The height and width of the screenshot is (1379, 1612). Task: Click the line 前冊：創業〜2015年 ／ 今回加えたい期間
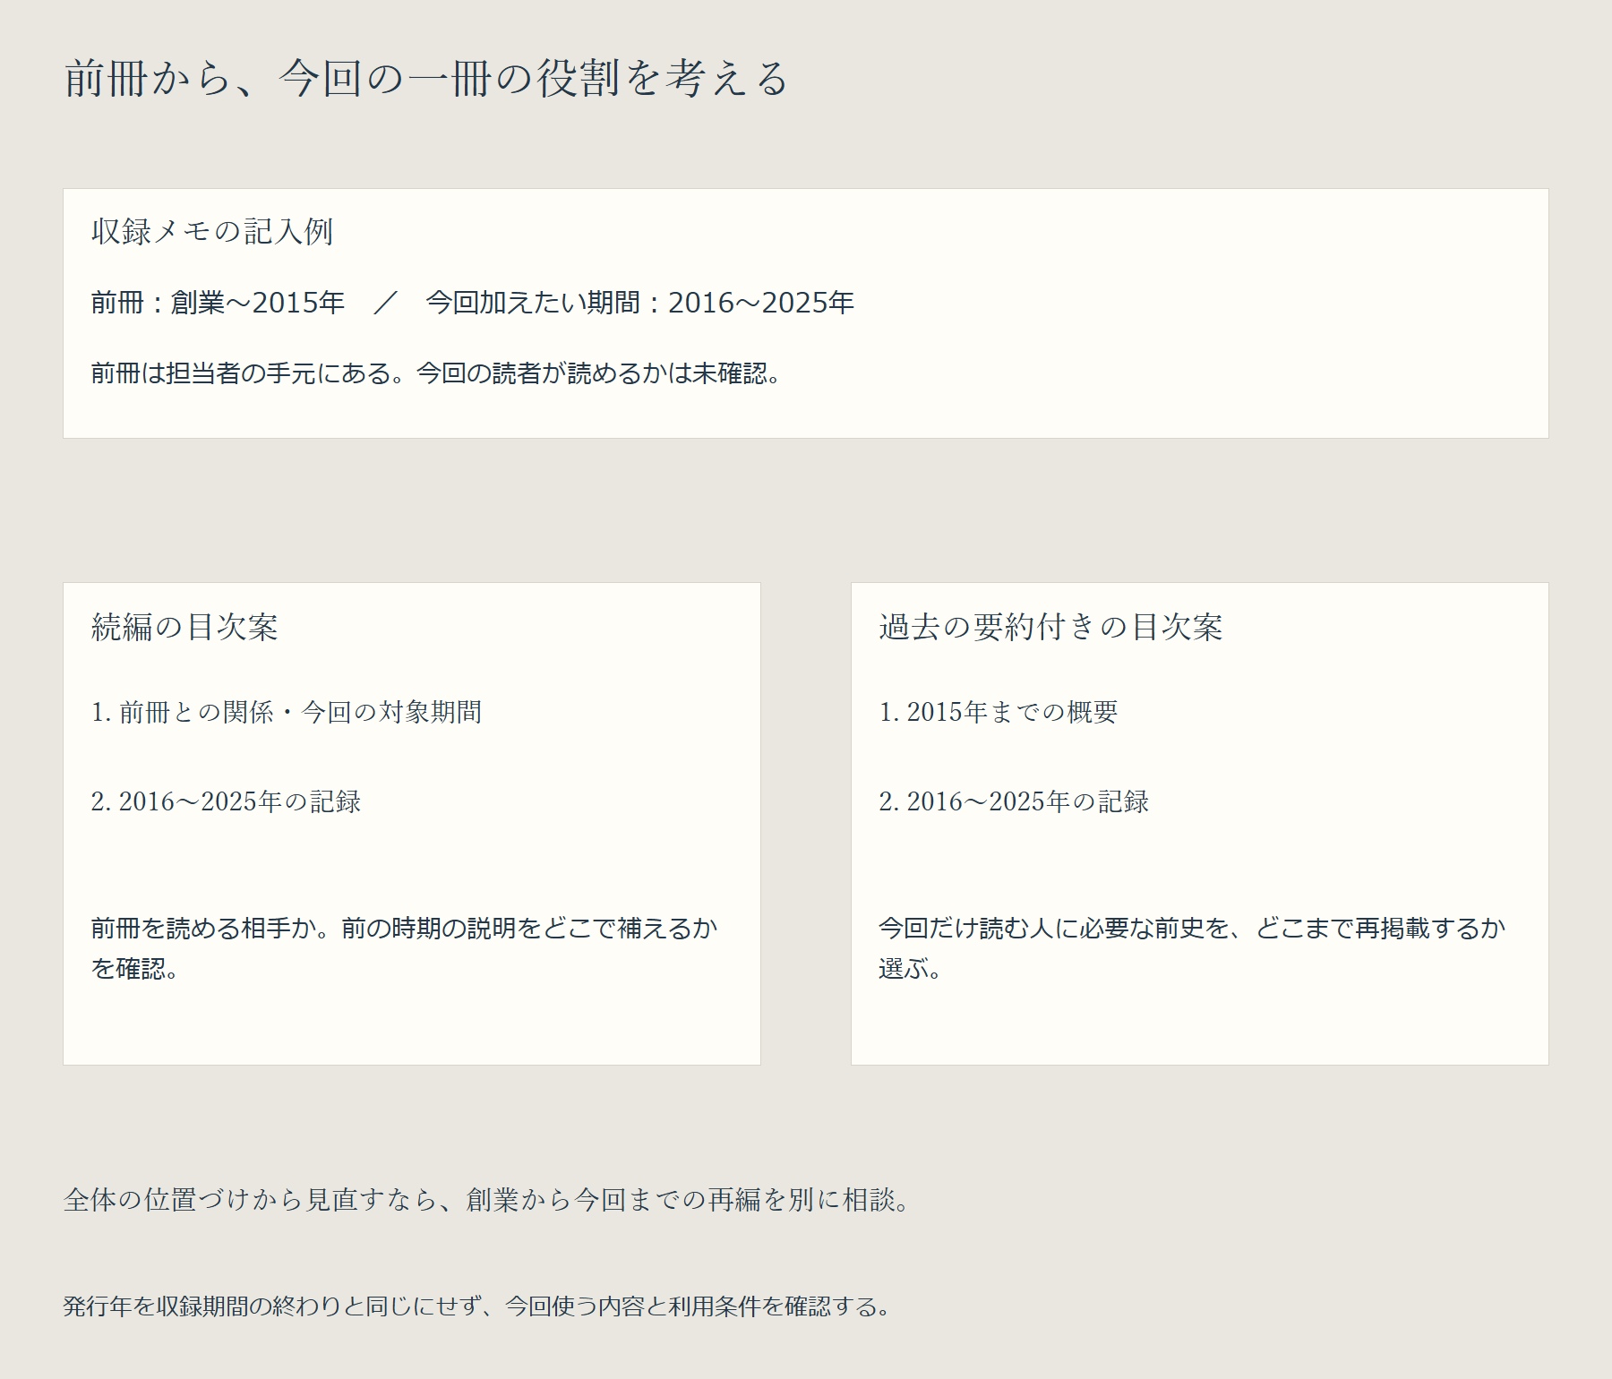(x=473, y=303)
